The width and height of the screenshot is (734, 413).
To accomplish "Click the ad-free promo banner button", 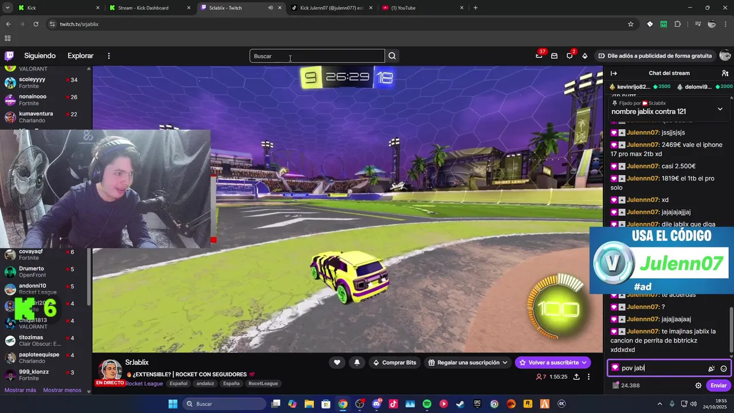I will click(655, 56).
